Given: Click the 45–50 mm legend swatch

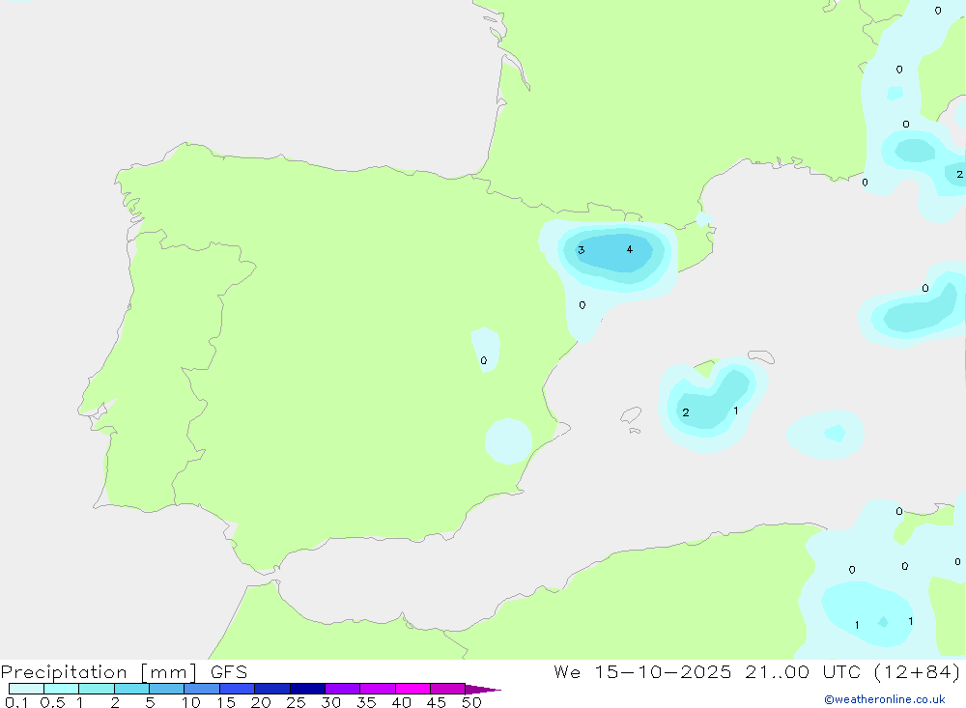Looking at the screenshot, I should pos(447,689).
